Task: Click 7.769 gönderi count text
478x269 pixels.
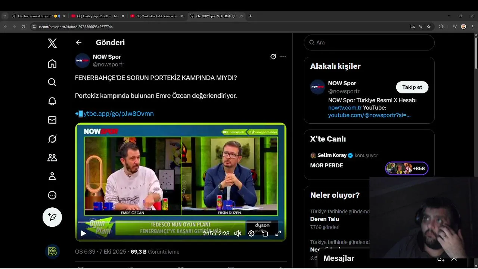Action: [325, 227]
